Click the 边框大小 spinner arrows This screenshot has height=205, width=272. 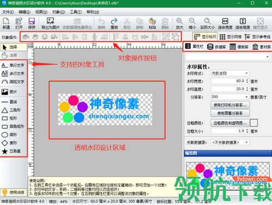247,131
